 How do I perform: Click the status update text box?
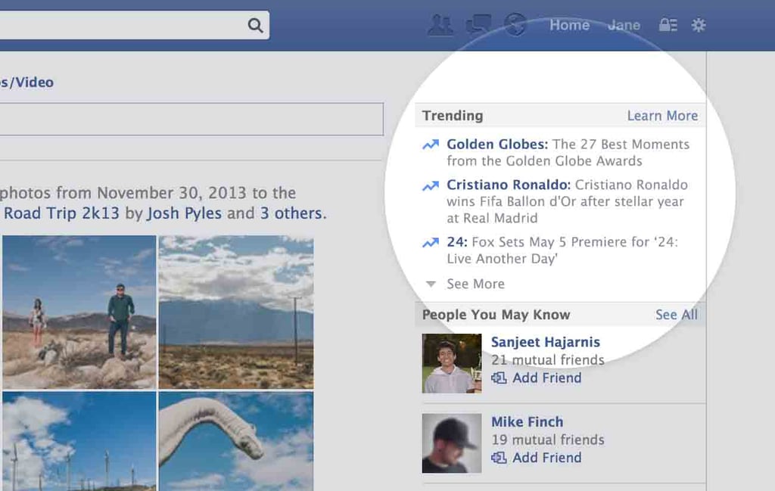point(191,119)
